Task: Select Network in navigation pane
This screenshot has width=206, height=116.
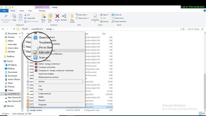Action: 10,106
